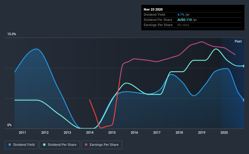Click the tooltip's Dividend Yield row label

pyautogui.click(x=154, y=15)
